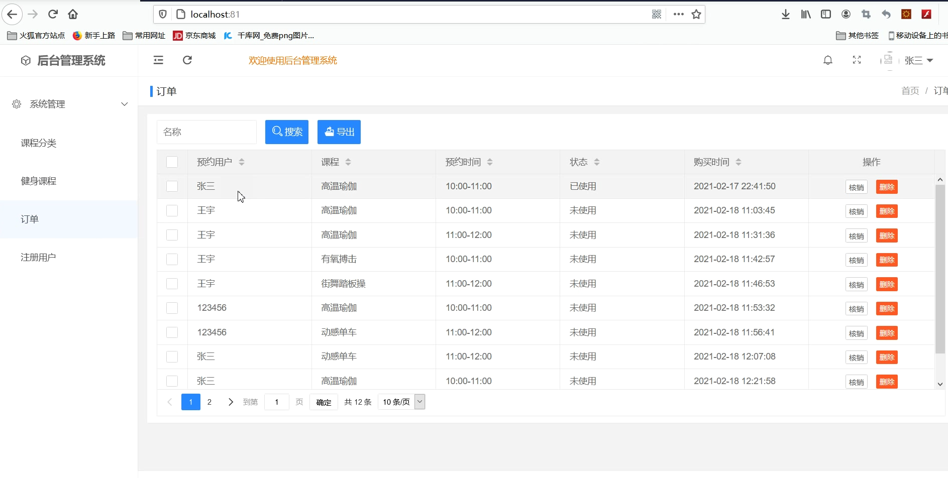This screenshot has width=948, height=478.
Task: Check row purchased 2021-02-18 11:53:32
Action: click(172, 308)
